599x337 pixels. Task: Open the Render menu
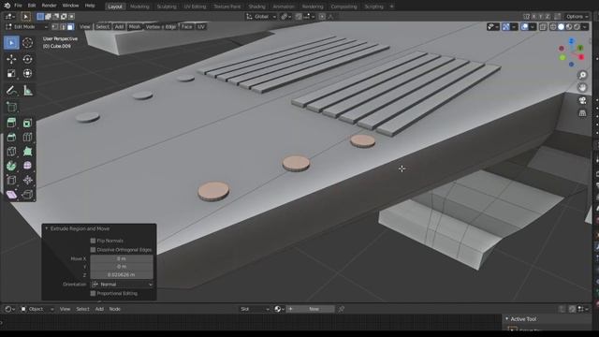click(x=49, y=6)
